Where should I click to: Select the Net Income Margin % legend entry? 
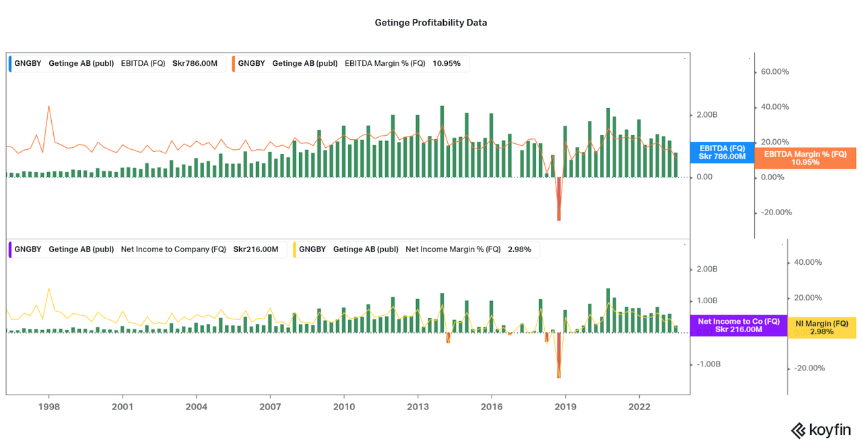418,249
